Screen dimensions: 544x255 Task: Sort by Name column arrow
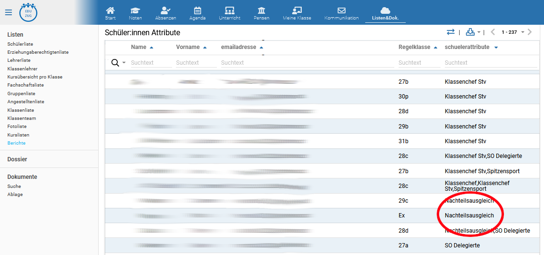(x=152, y=48)
